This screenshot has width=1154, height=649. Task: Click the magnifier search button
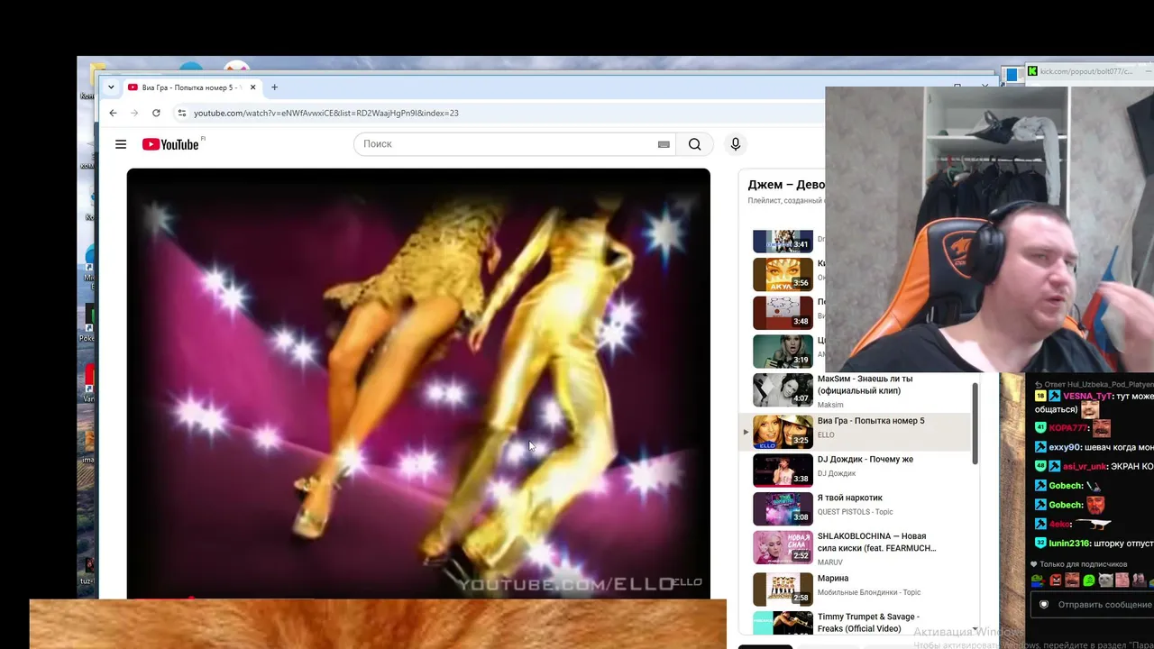(694, 144)
